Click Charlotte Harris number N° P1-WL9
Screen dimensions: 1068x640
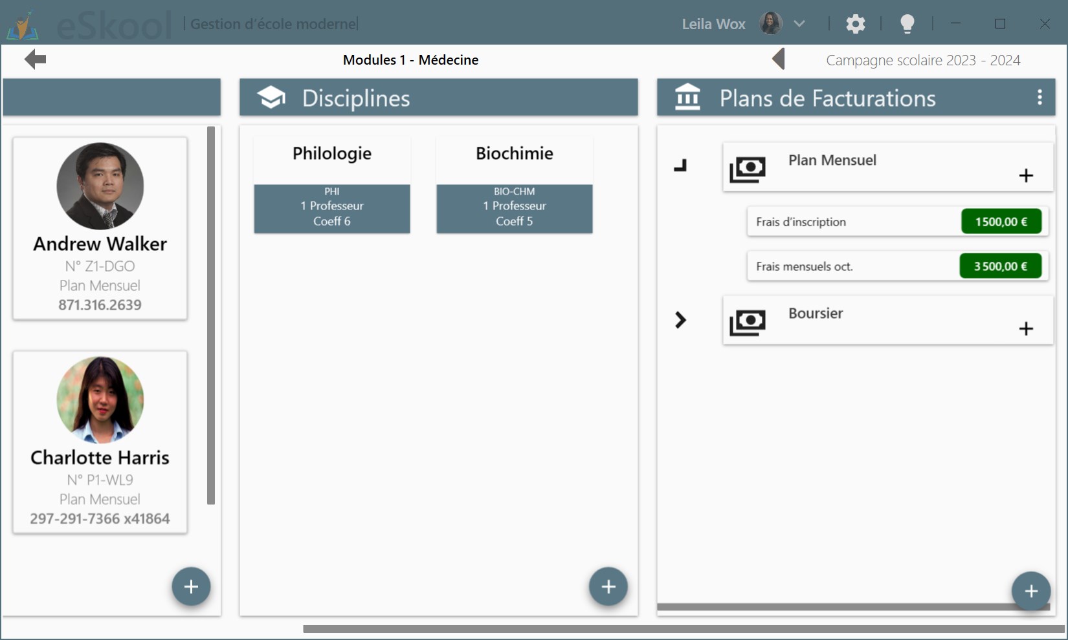(100, 480)
